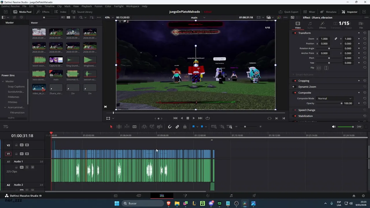Open the Fusion menu
370x208 pixels.
tap(98, 6)
